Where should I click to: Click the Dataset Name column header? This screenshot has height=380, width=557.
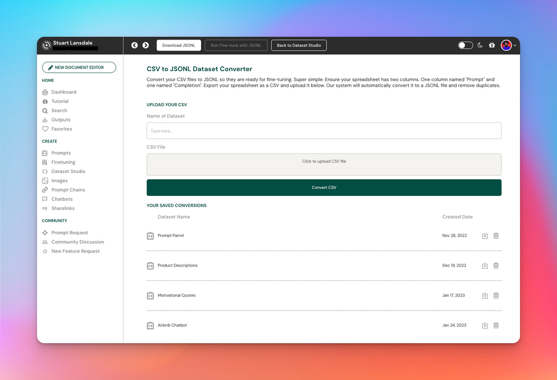click(174, 217)
